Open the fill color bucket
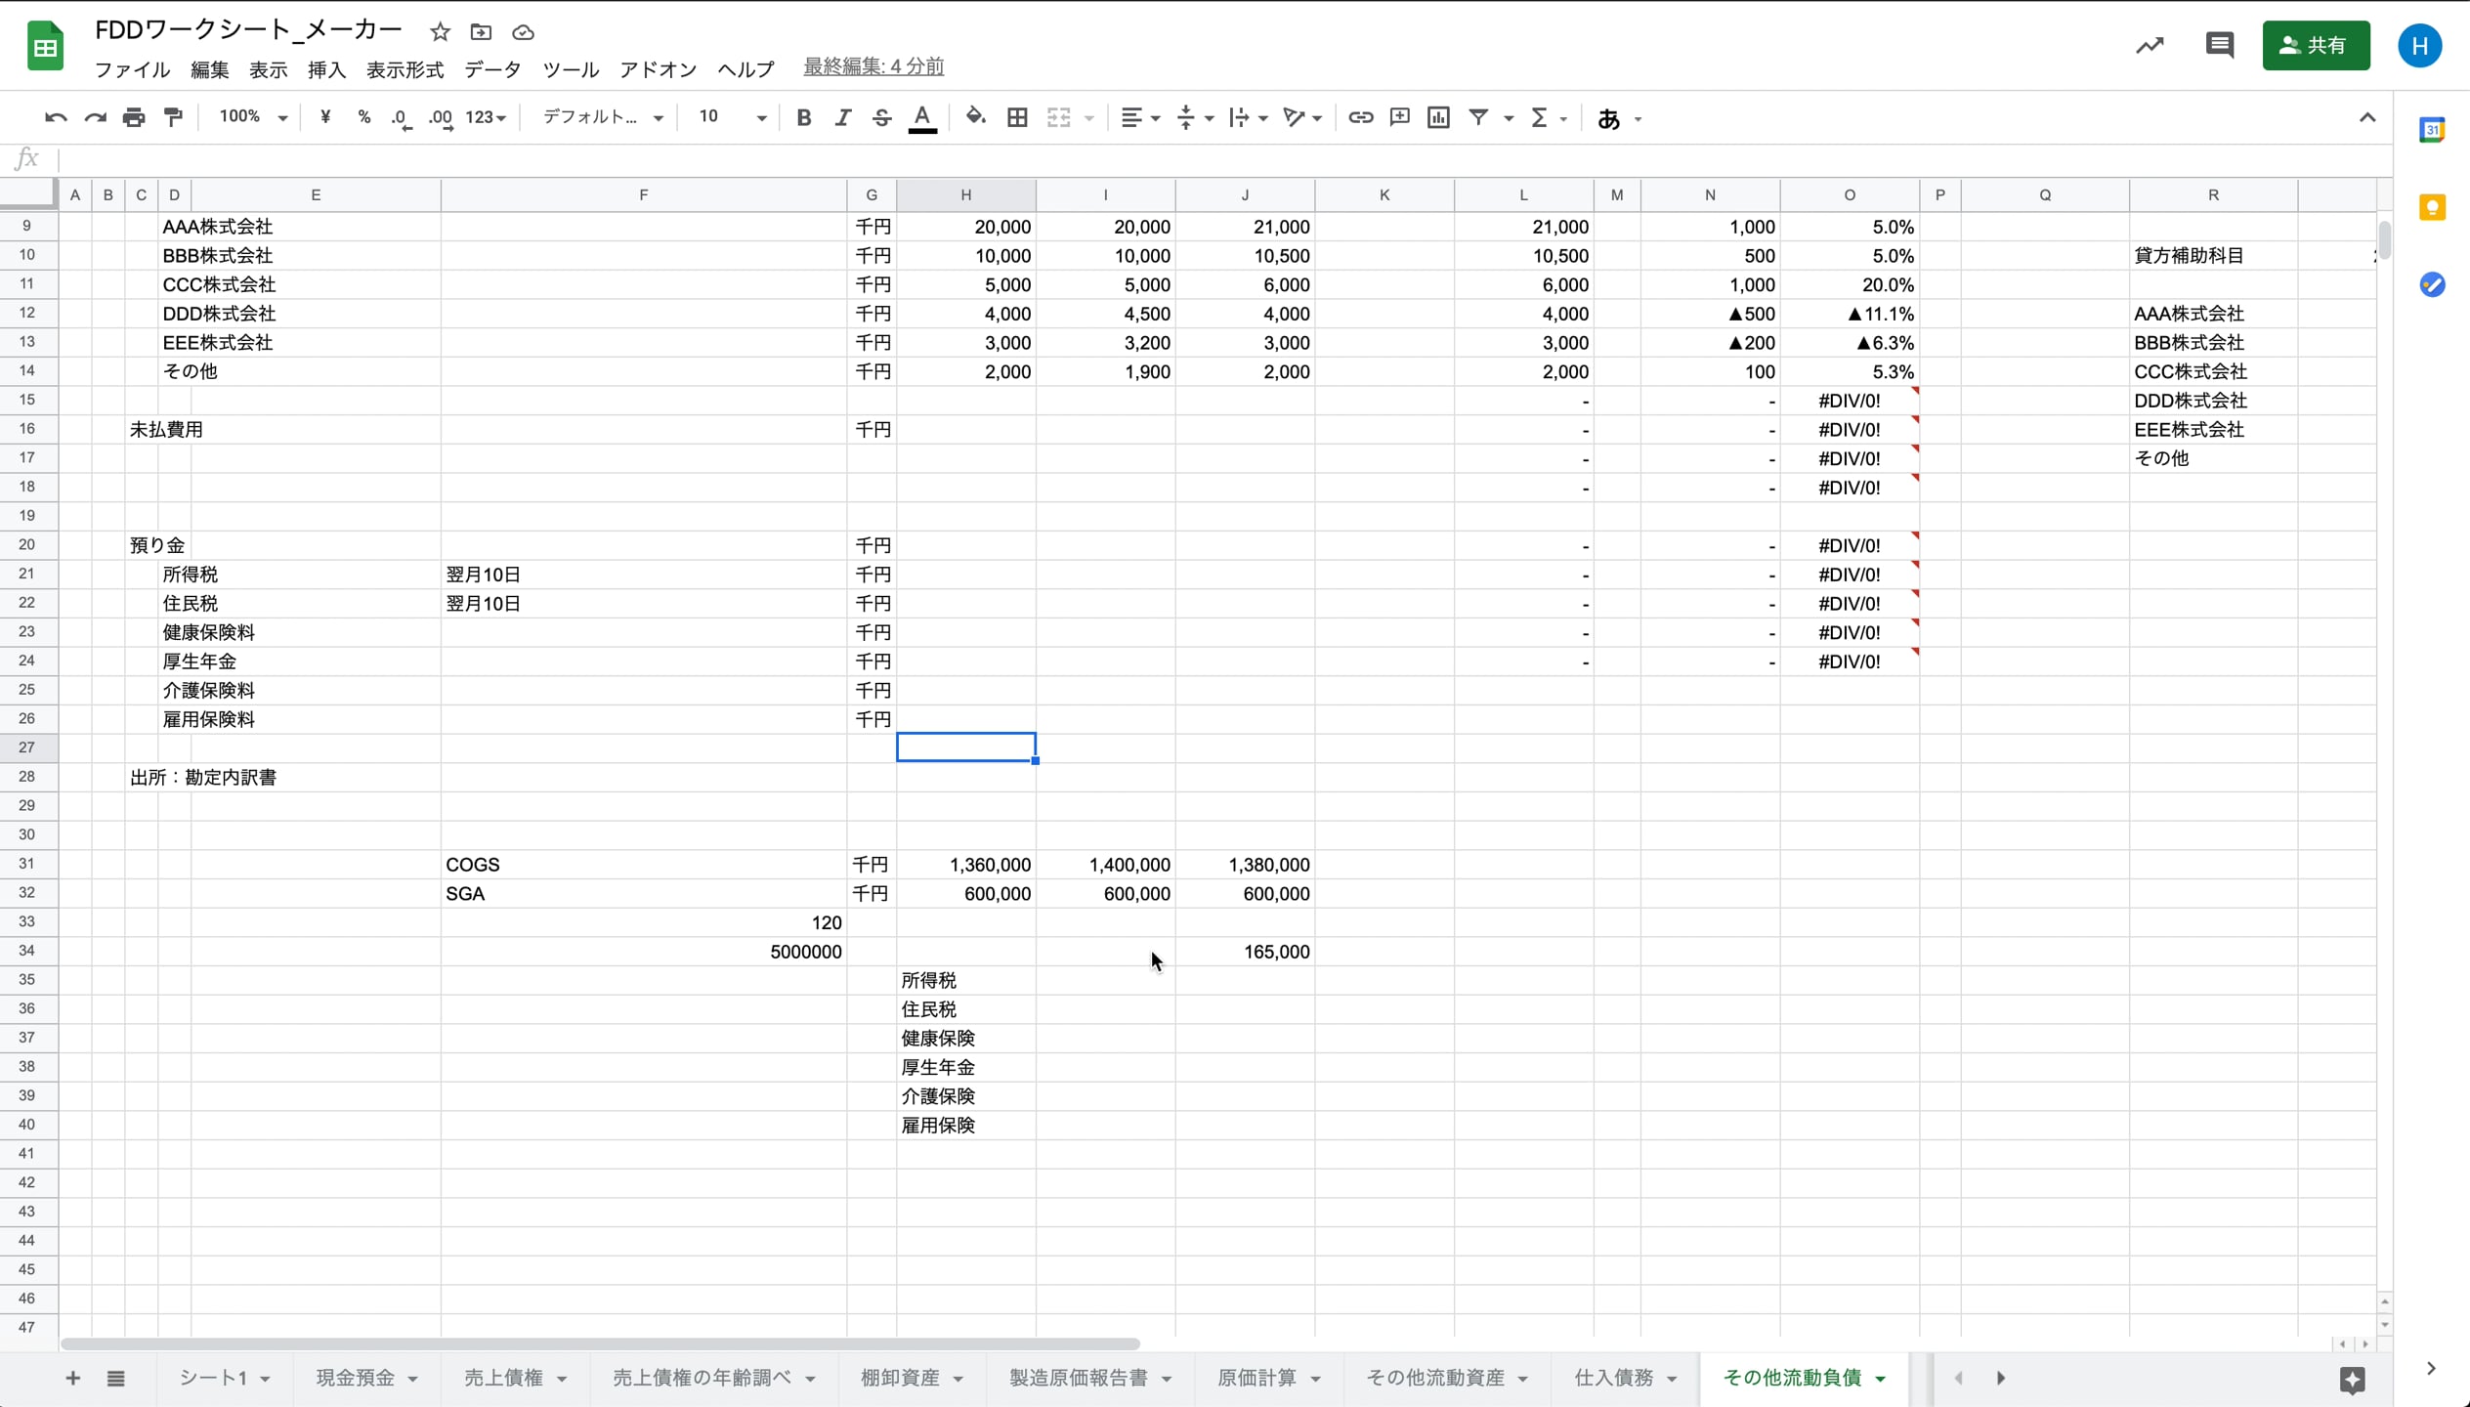2470x1407 pixels. tap(975, 117)
